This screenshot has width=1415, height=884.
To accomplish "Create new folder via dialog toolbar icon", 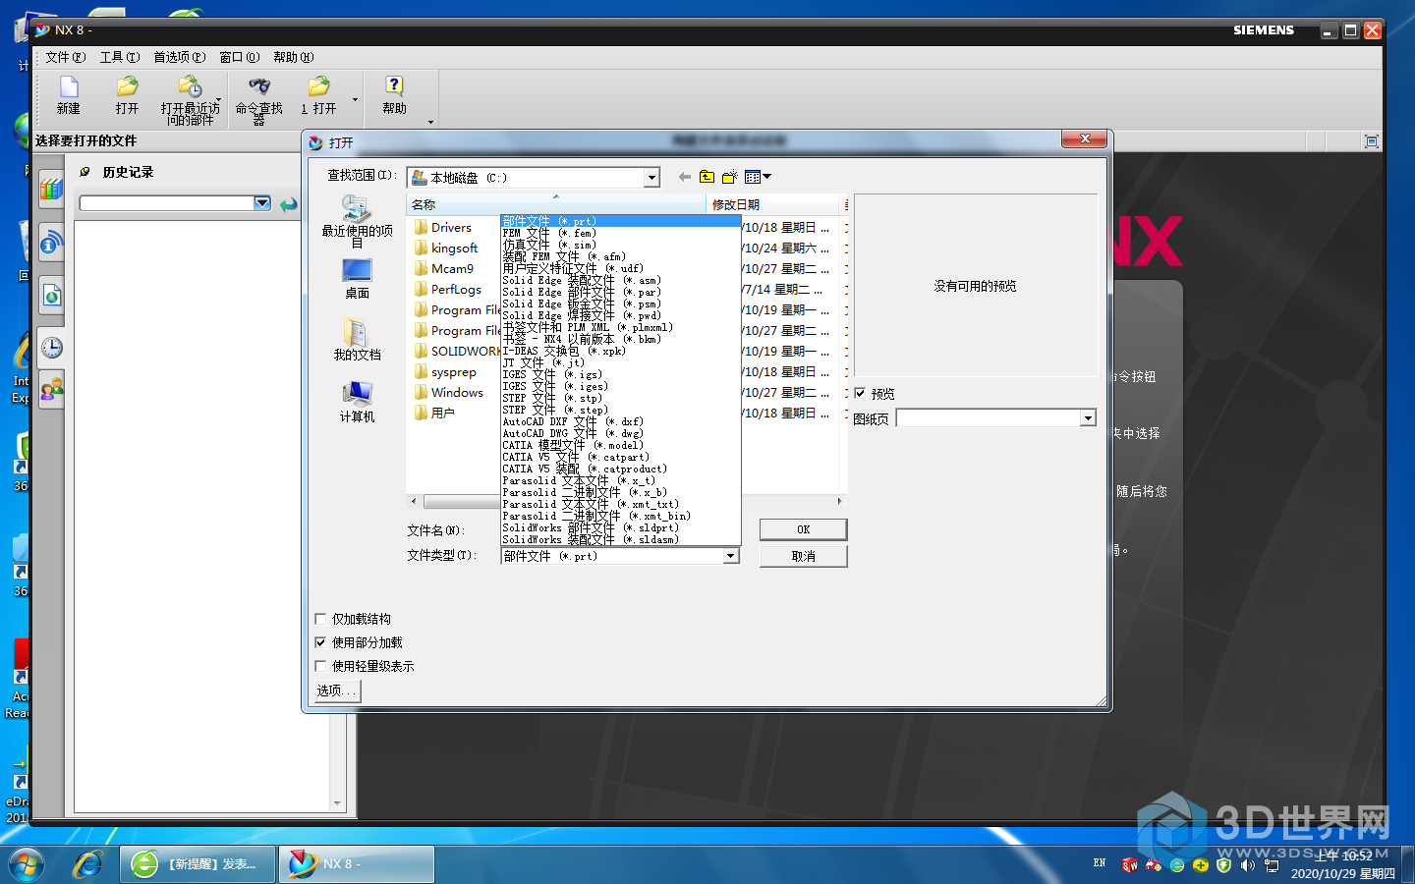I will (x=729, y=177).
